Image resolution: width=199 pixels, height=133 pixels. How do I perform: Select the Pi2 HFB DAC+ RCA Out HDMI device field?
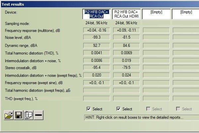click(x=126, y=14)
